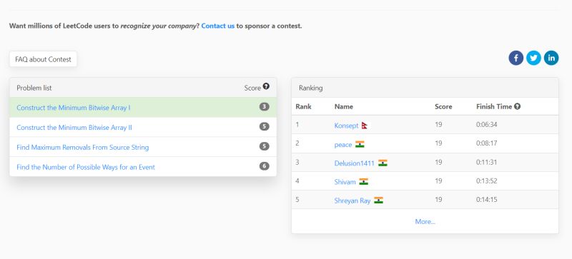Click the Nepal flag beside Konsept

365,126
